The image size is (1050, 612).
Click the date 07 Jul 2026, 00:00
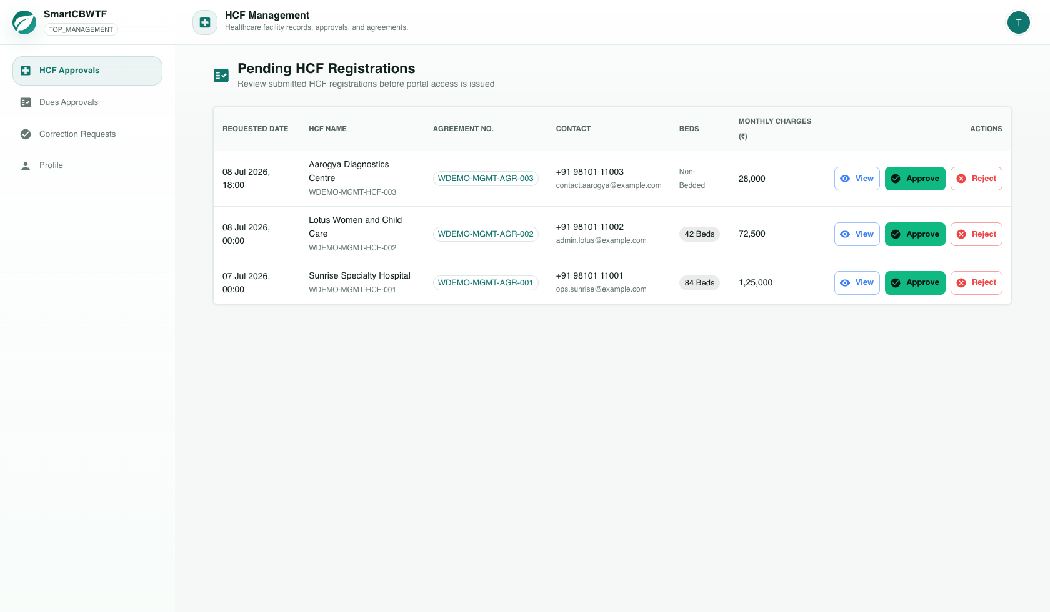click(x=246, y=283)
